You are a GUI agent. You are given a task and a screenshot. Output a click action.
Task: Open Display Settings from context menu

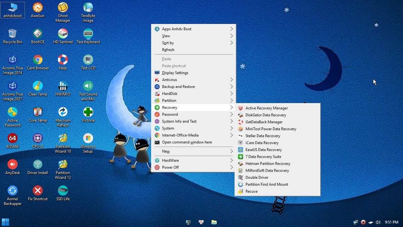pyautogui.click(x=194, y=73)
